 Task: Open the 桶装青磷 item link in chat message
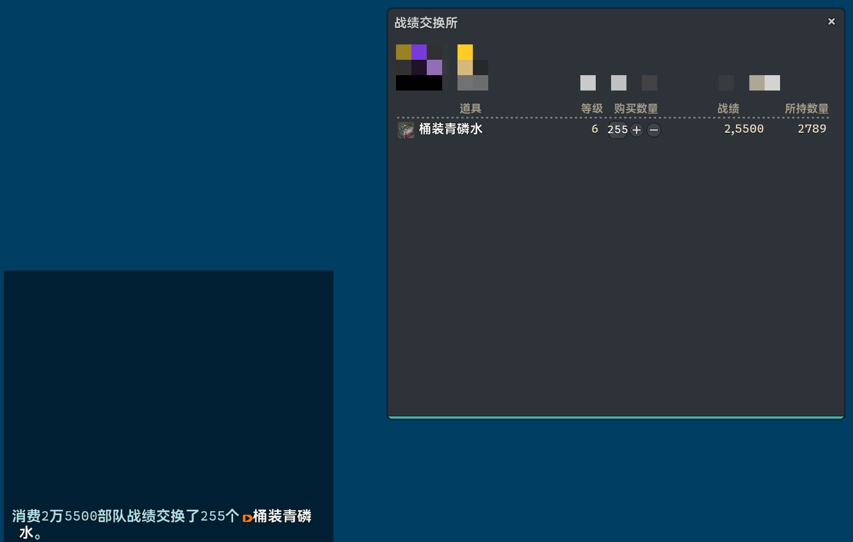[282, 516]
